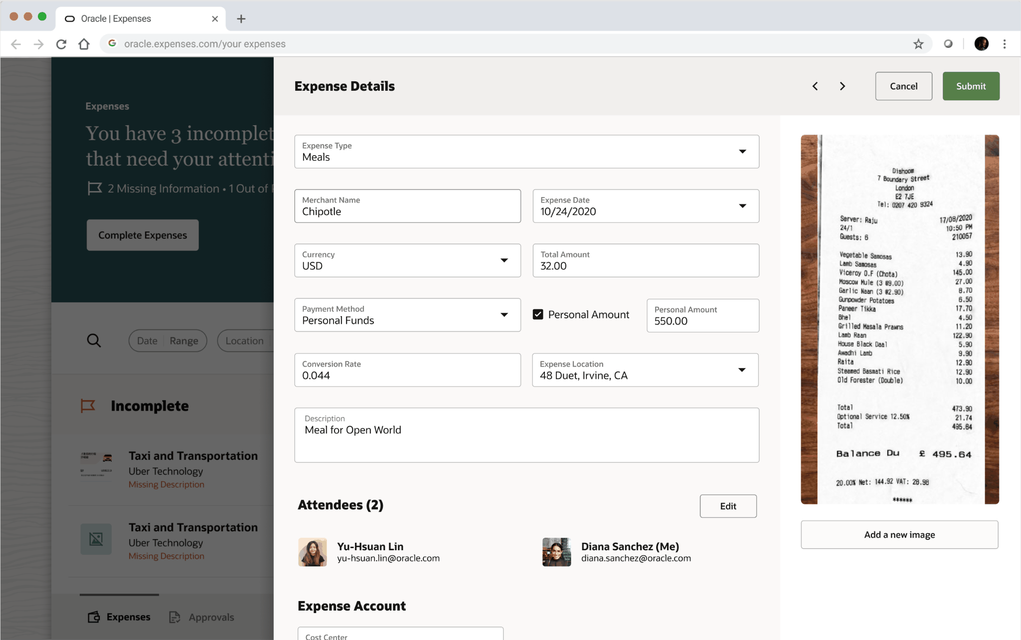Close the Oracle Expenses tab
The height and width of the screenshot is (640, 1021).
pyautogui.click(x=215, y=19)
